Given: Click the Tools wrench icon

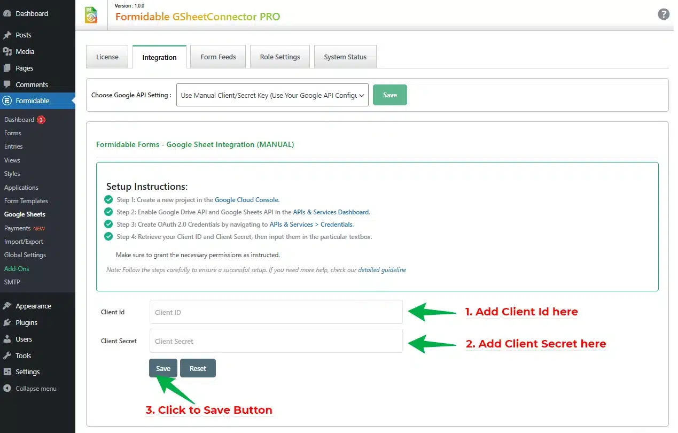Looking at the screenshot, I should 7,356.
